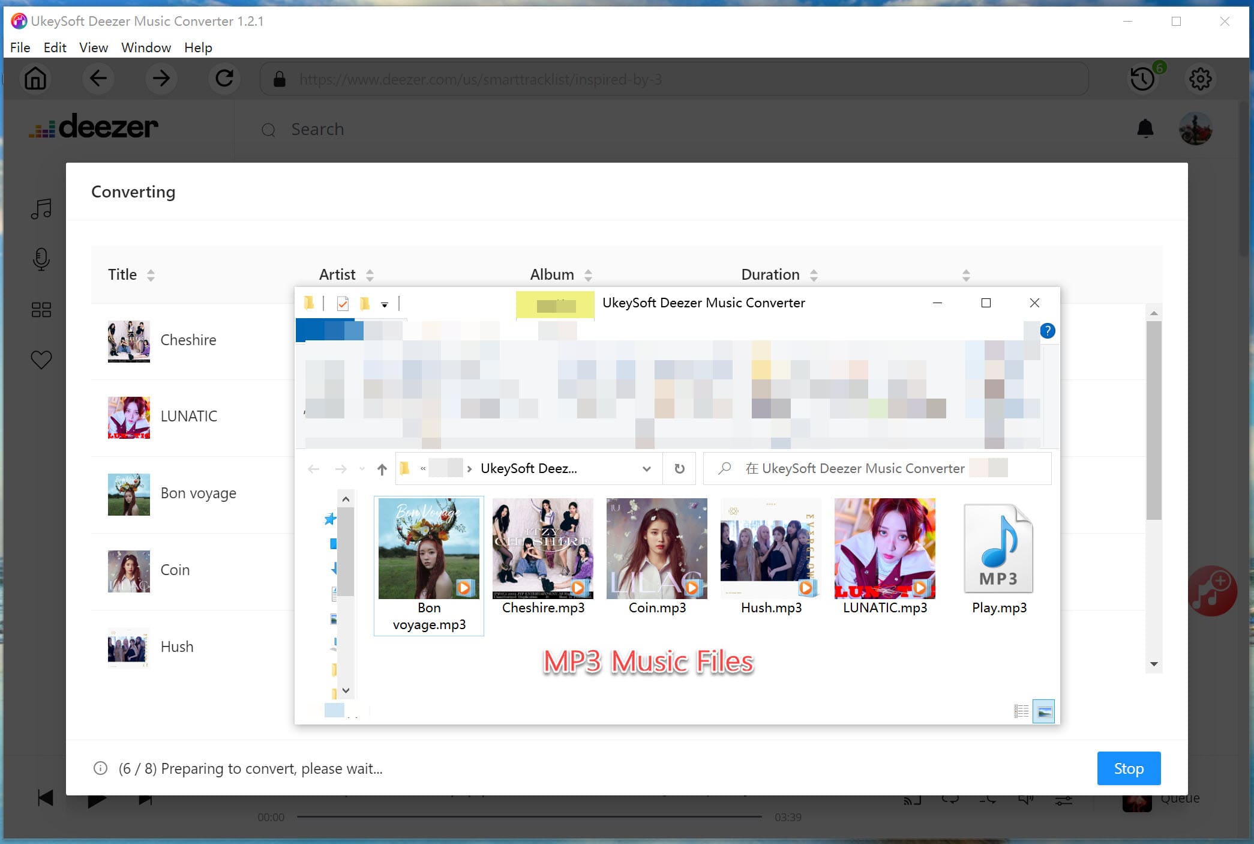
Task: Select LUNATIC.mp3 file
Action: 885,557
